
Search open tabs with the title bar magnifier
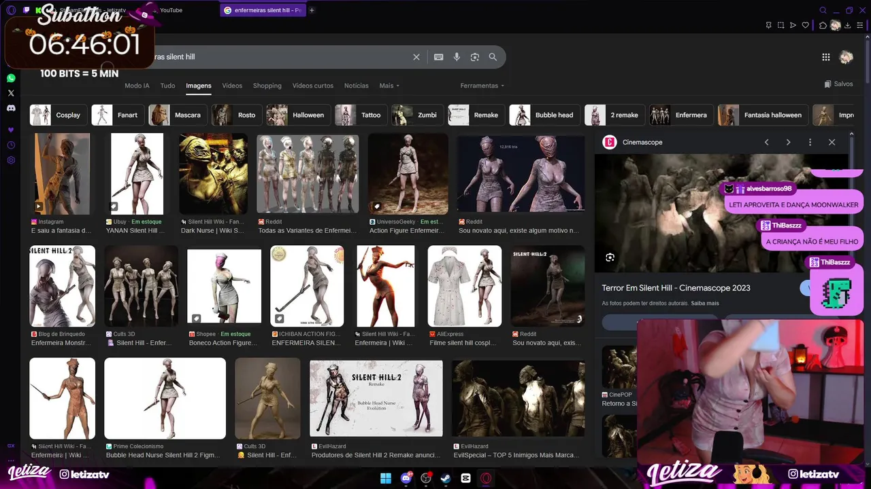pyautogui.click(x=823, y=10)
